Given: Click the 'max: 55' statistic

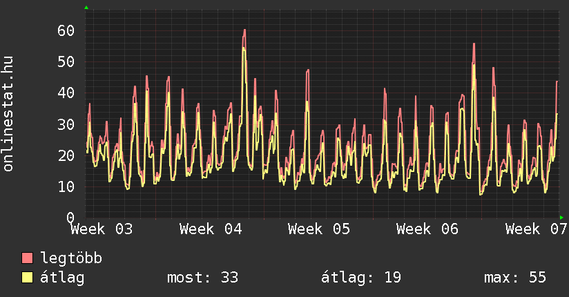Looking at the screenshot, I should (515, 278).
